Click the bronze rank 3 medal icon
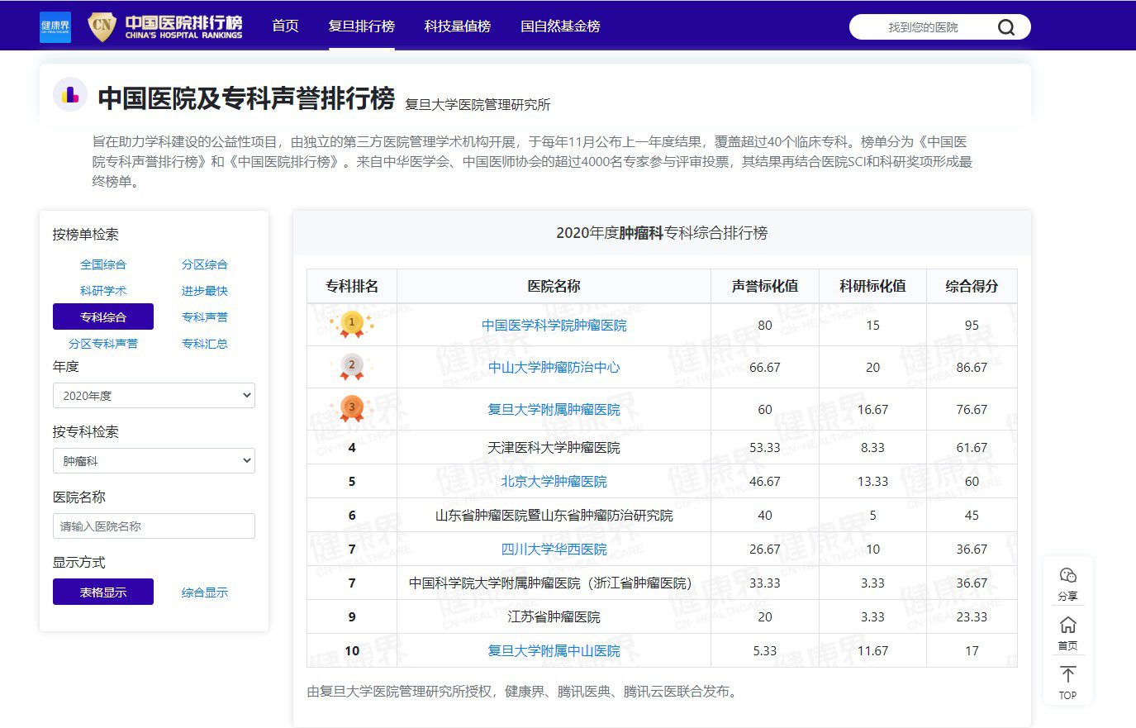This screenshot has height=728, width=1136. point(352,408)
